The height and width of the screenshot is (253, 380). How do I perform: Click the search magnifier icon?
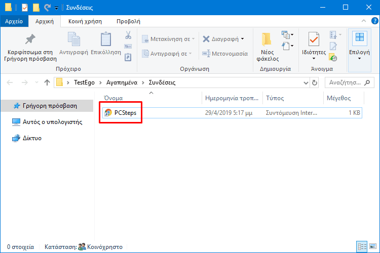pyautogui.click(x=367, y=83)
